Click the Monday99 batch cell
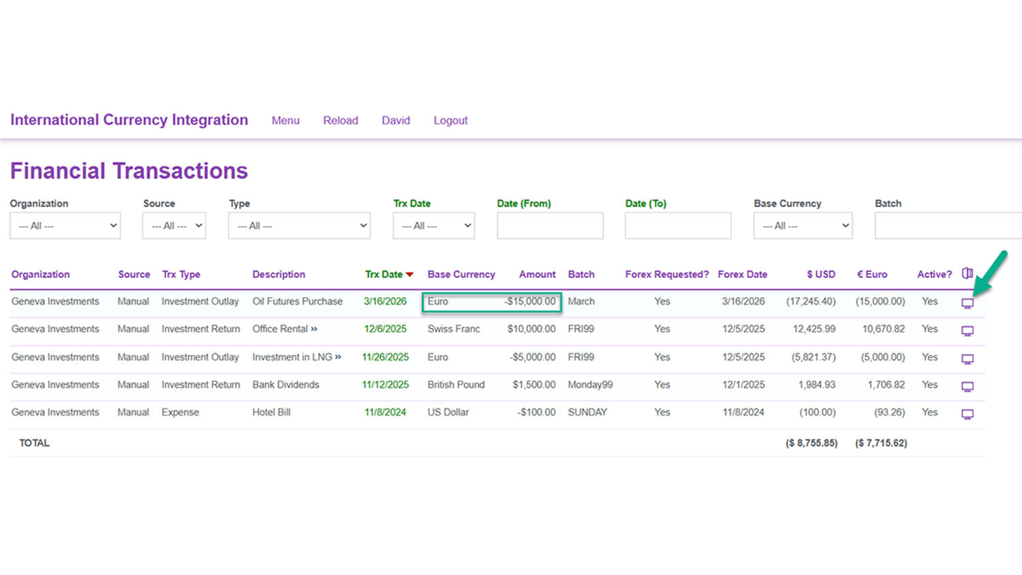The width and height of the screenshot is (1022, 575). 590,384
